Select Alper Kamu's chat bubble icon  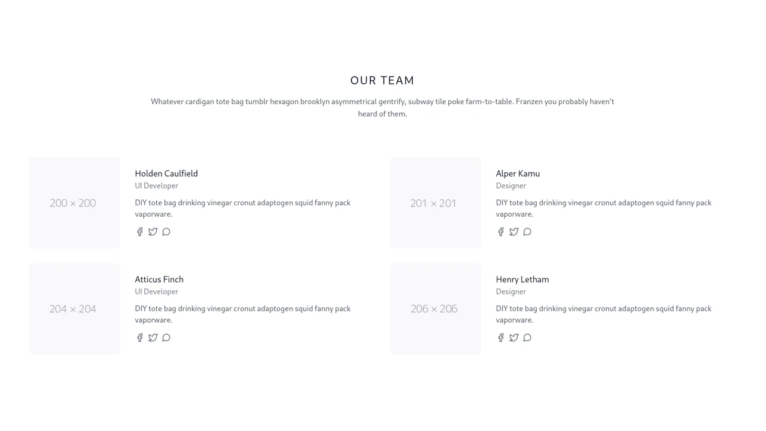(x=527, y=232)
